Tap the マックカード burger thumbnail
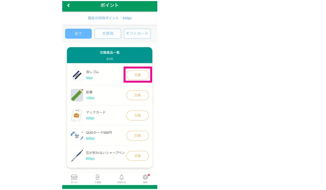 [x=77, y=115]
